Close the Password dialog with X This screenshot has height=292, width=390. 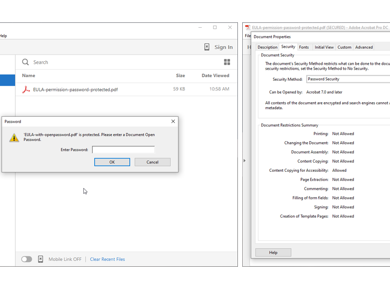click(173, 121)
